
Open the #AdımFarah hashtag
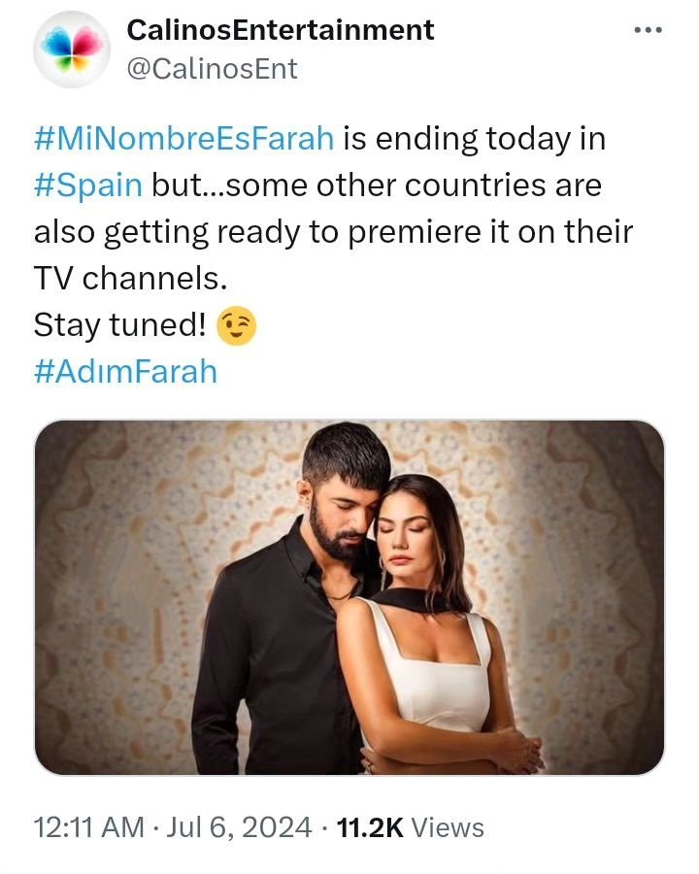(x=125, y=372)
